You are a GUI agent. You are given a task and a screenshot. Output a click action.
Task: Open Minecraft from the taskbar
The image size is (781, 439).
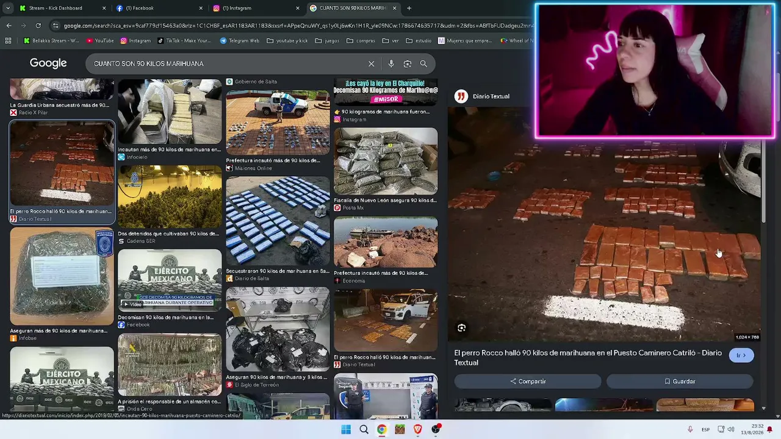tap(400, 429)
